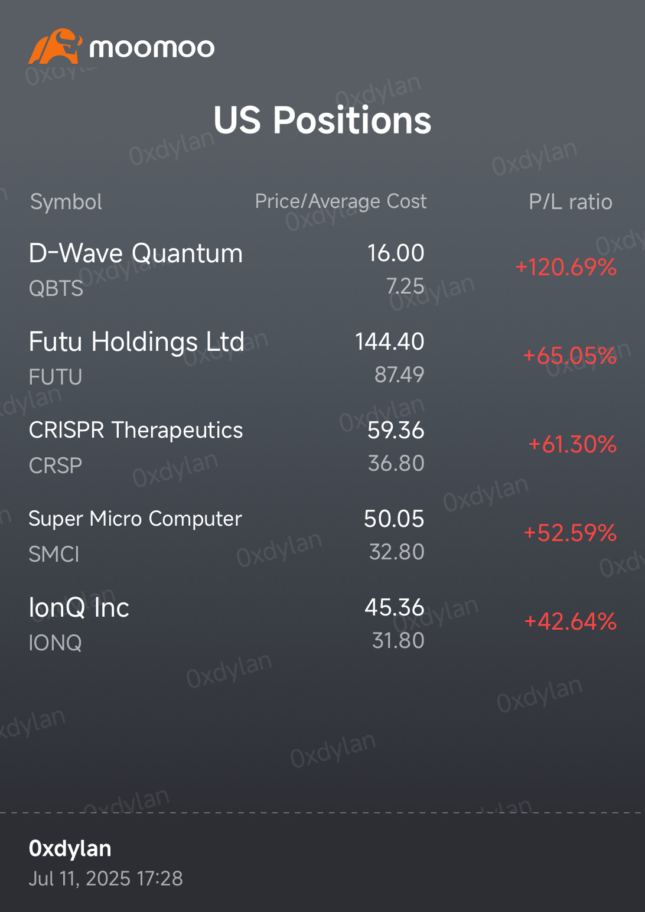Select the SMCI ticker symbol
The height and width of the screenshot is (912, 645).
pos(54,554)
